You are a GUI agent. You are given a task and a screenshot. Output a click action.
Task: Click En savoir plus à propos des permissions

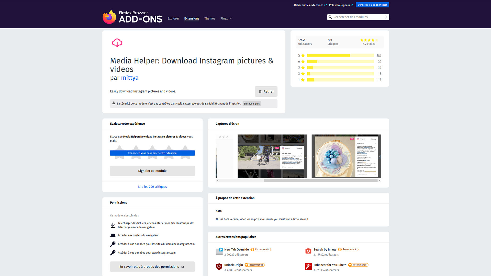[152, 267]
